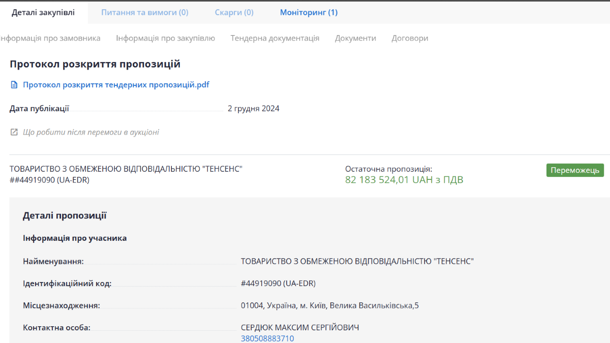The image size is (610, 343).
Task: Open Протокол розкриття тендерних пропозицій.pdf link
Action: tap(116, 85)
